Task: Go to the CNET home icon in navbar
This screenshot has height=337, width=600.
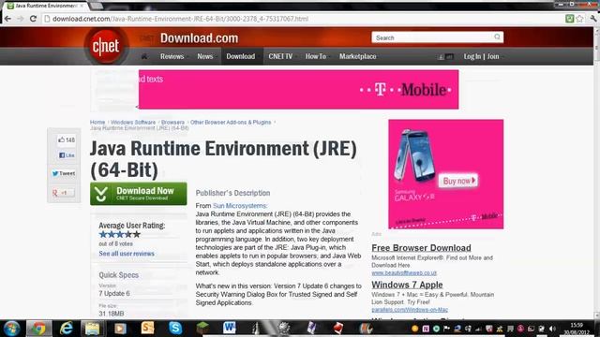Action: pyautogui.click(x=144, y=56)
